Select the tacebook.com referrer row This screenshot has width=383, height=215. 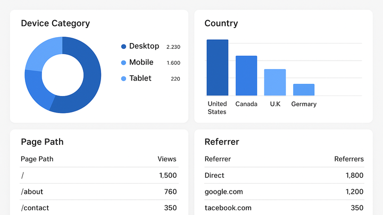click(284, 208)
